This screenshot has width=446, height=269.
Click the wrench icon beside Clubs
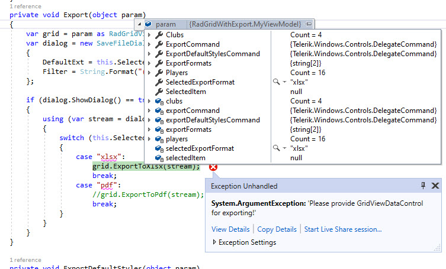pyautogui.click(x=159, y=35)
